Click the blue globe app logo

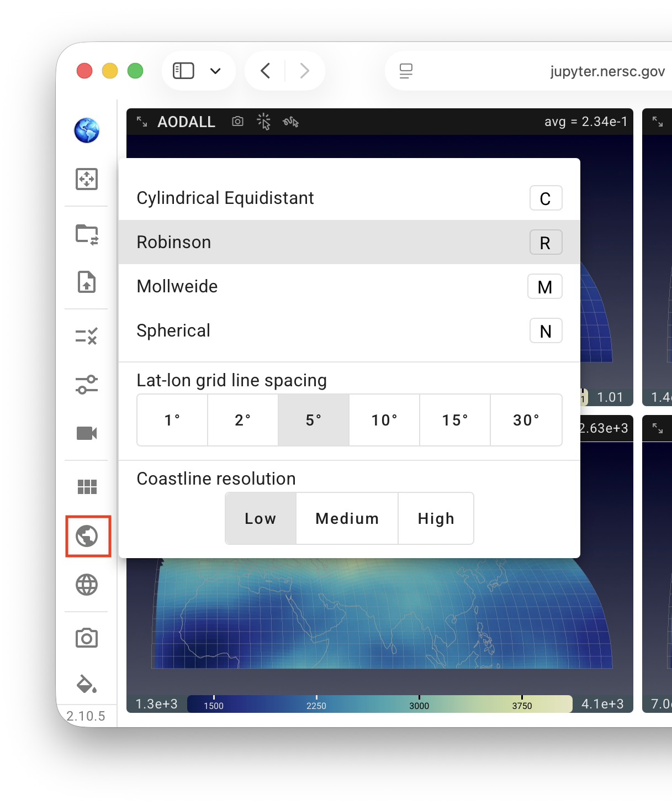click(87, 130)
